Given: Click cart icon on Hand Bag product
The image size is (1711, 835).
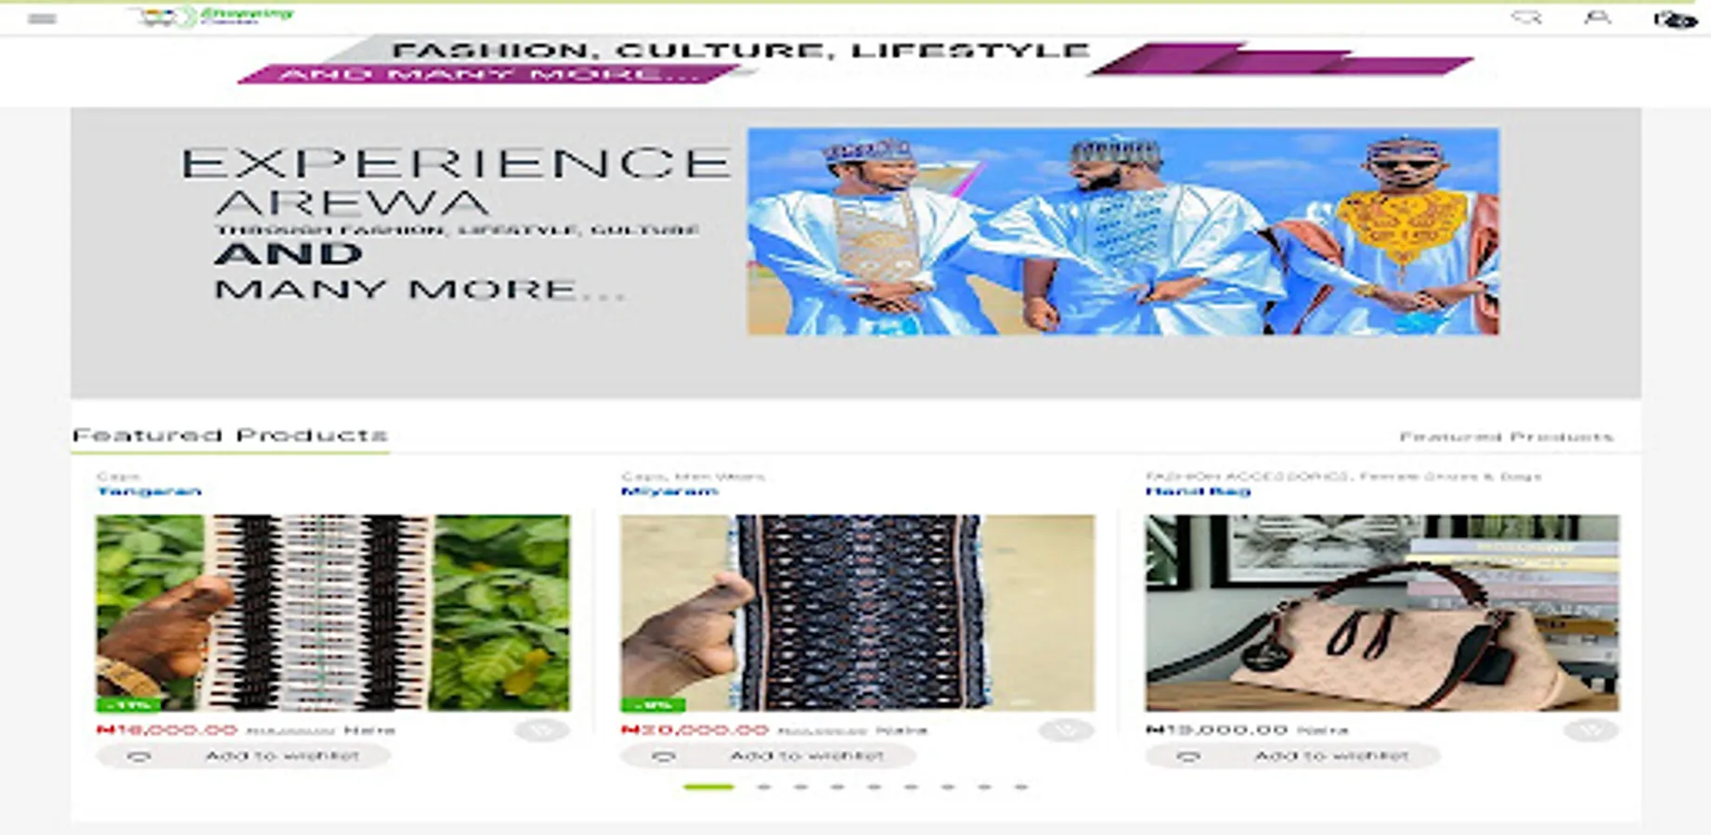Looking at the screenshot, I should (1590, 731).
